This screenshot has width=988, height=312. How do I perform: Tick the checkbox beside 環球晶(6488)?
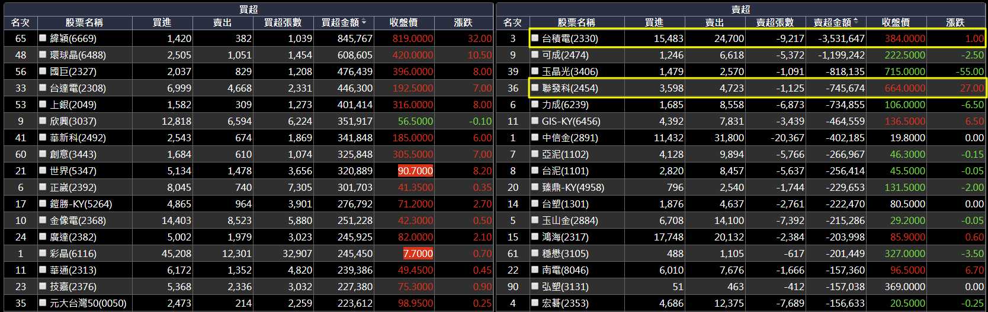tap(43, 54)
